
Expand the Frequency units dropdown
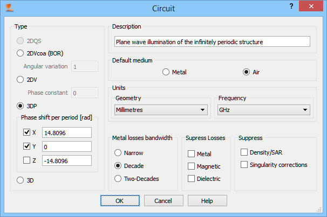coord(263,110)
